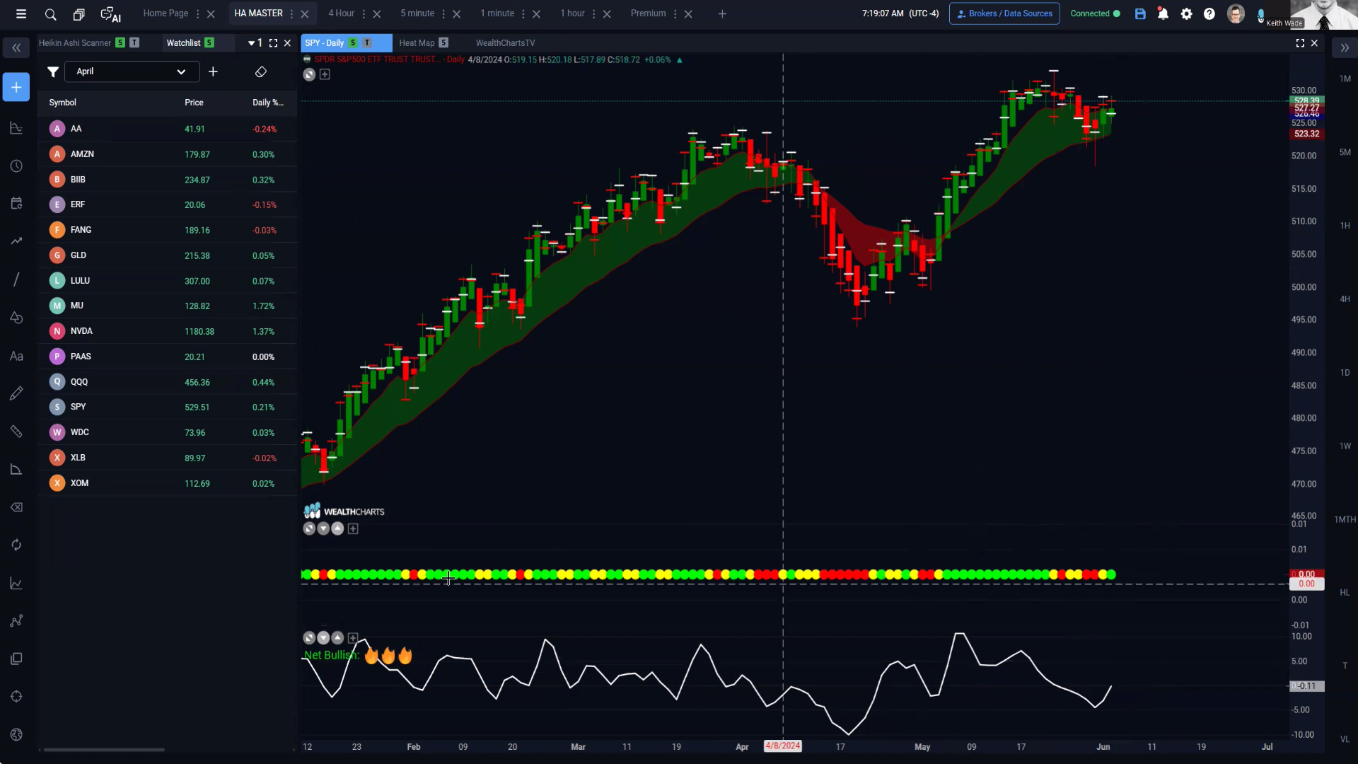The width and height of the screenshot is (1358, 764).
Task: Switch to 4 Hour workspace tab
Action: (x=341, y=13)
